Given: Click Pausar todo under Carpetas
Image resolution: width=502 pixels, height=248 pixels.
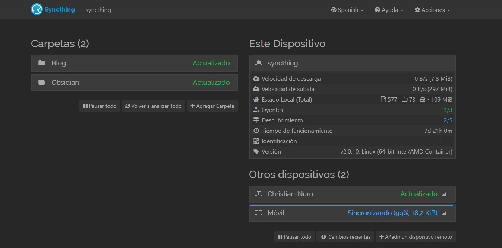Looking at the screenshot, I should pos(100,106).
